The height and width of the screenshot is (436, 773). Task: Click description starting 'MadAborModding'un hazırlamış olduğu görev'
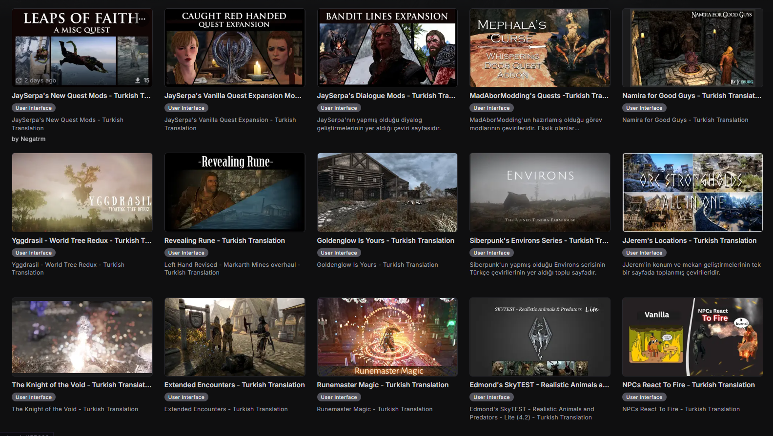(536, 124)
